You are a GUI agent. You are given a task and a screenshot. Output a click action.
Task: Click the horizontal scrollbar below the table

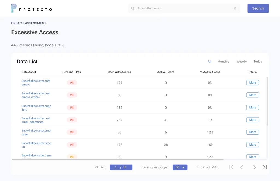[x=118, y=159]
